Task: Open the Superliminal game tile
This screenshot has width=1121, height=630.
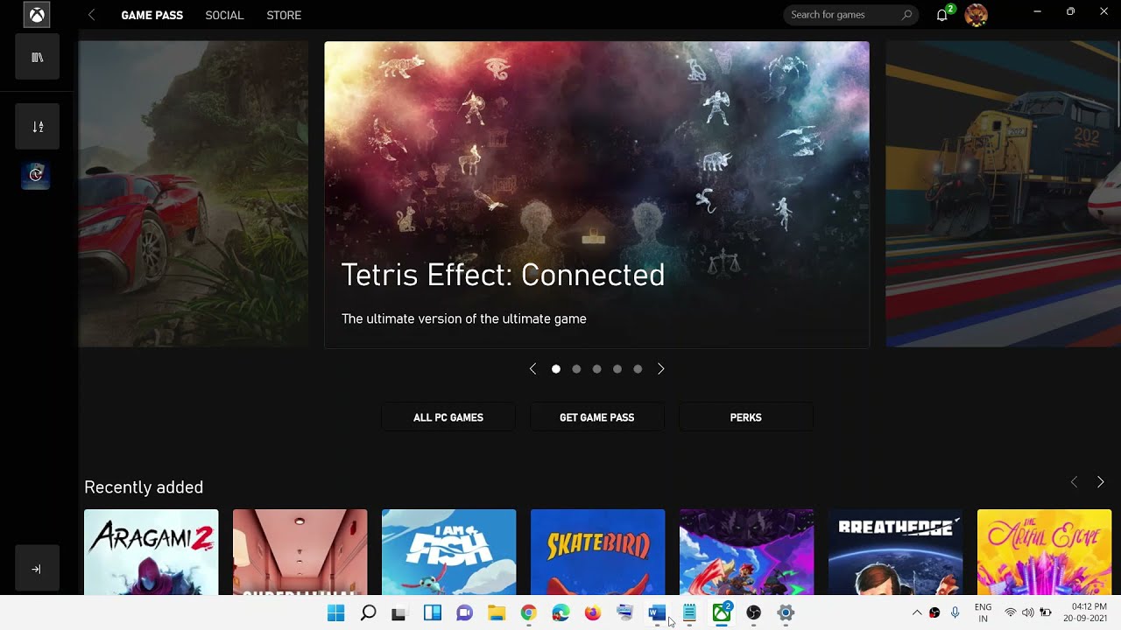Action: point(300,552)
